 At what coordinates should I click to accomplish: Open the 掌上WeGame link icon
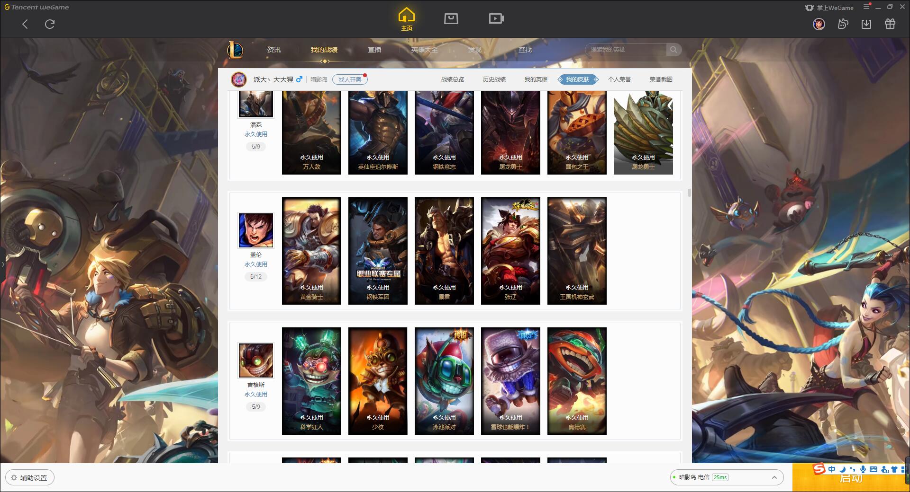click(x=810, y=8)
